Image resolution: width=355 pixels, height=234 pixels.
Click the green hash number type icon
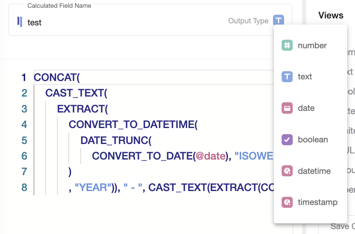287,45
